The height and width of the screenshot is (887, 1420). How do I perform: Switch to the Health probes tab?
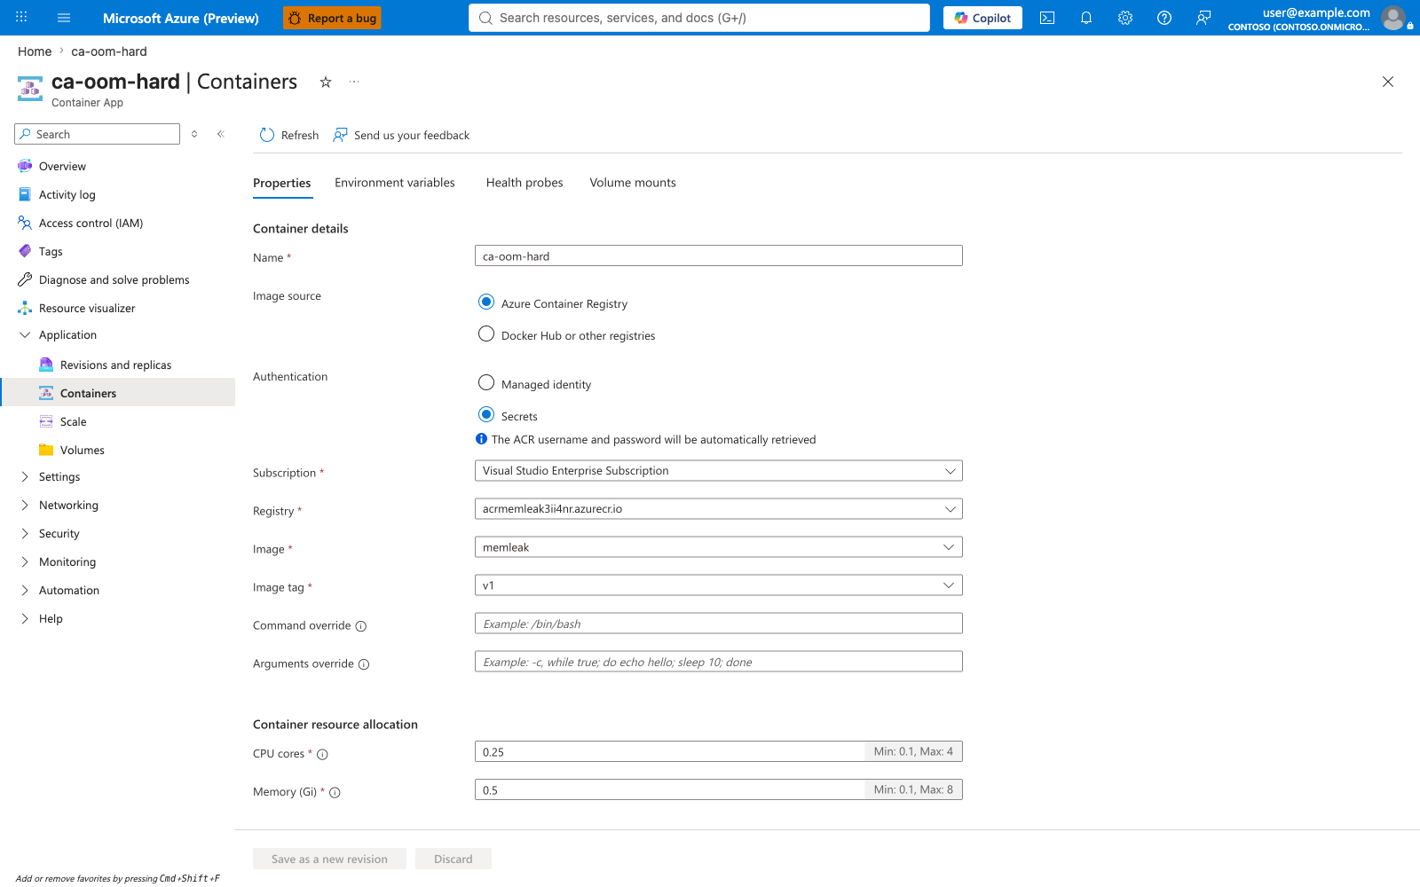point(525,183)
